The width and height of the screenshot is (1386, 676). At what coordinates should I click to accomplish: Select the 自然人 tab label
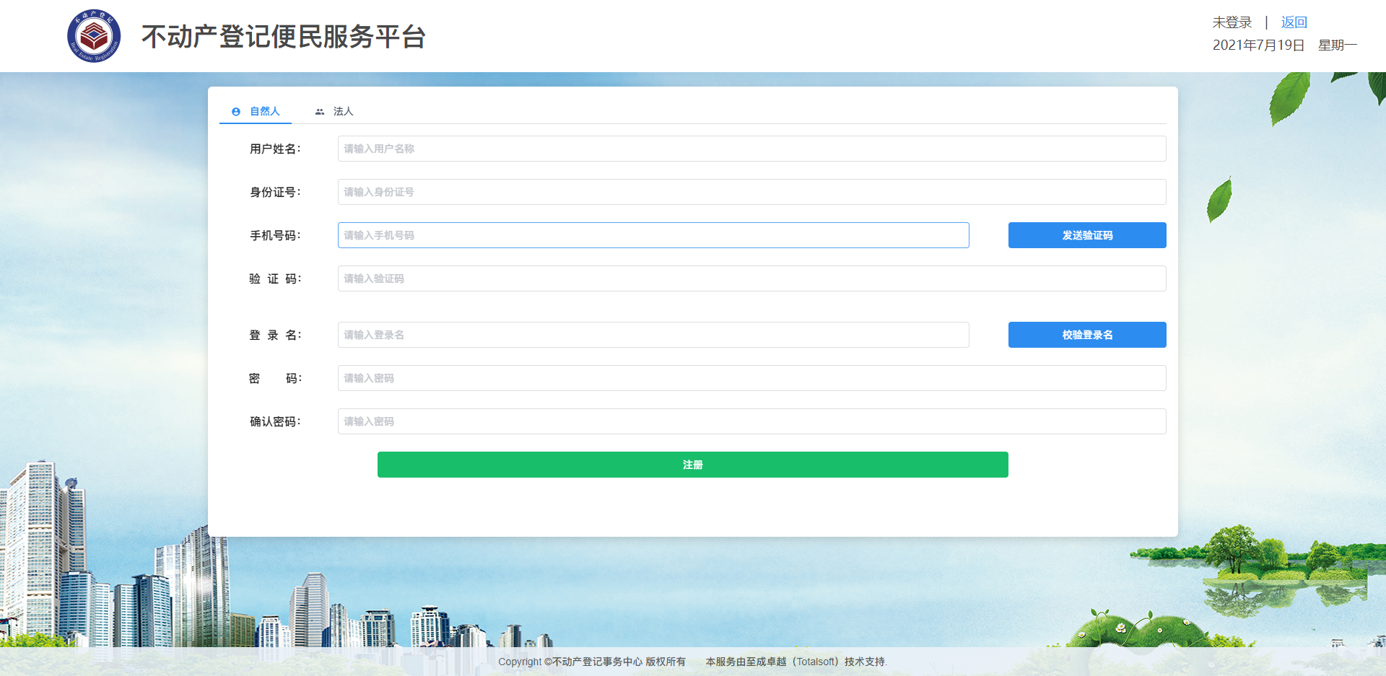coord(265,111)
